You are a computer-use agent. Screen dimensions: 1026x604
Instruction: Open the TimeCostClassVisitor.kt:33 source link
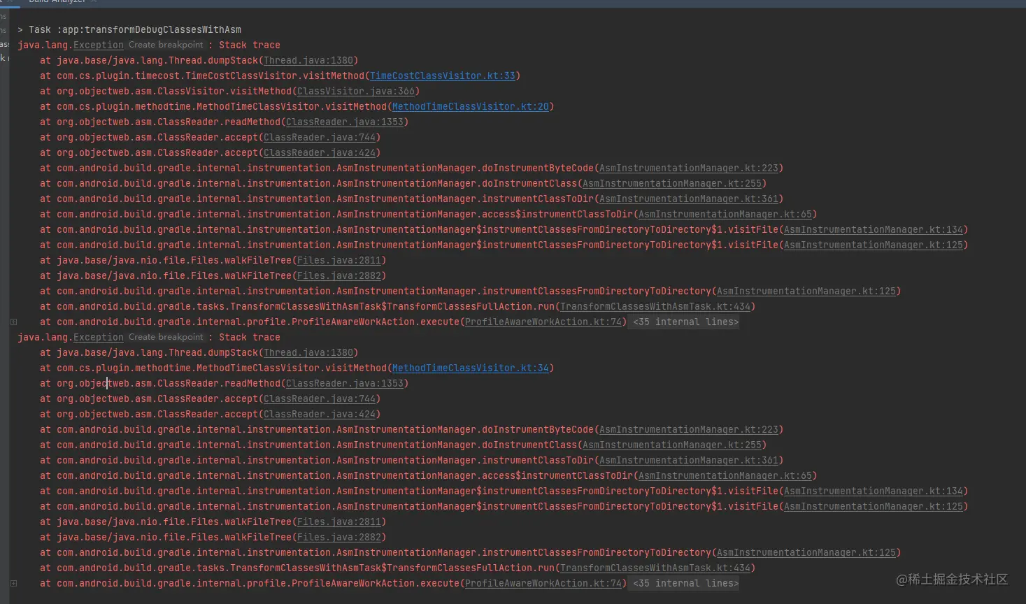[x=442, y=75]
